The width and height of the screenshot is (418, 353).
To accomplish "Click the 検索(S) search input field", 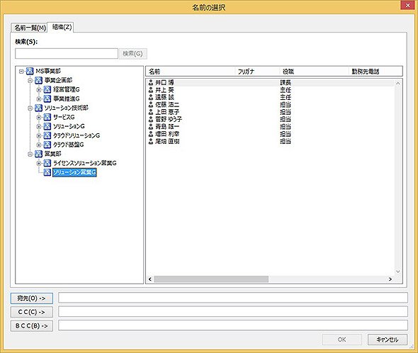I will click(67, 54).
